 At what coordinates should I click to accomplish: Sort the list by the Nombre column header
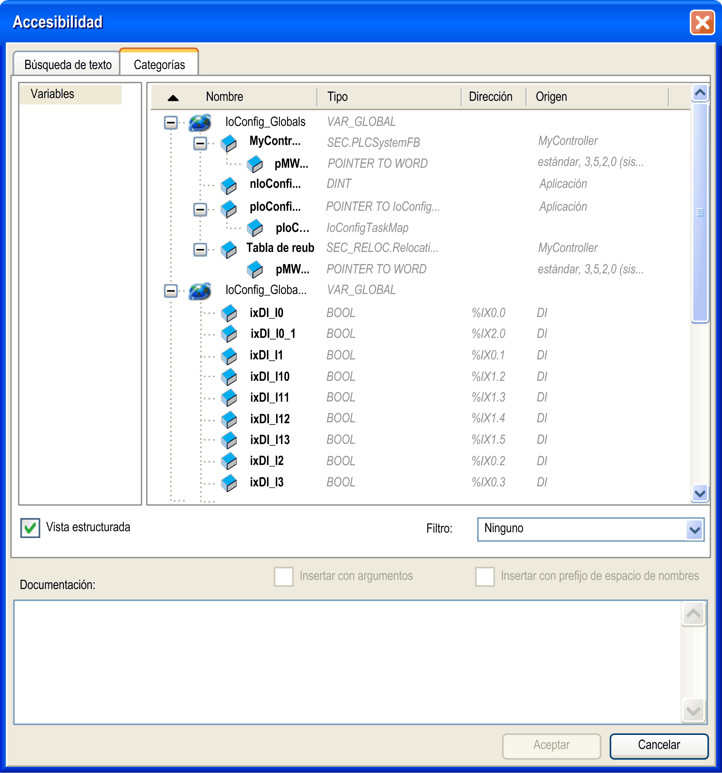click(x=224, y=97)
